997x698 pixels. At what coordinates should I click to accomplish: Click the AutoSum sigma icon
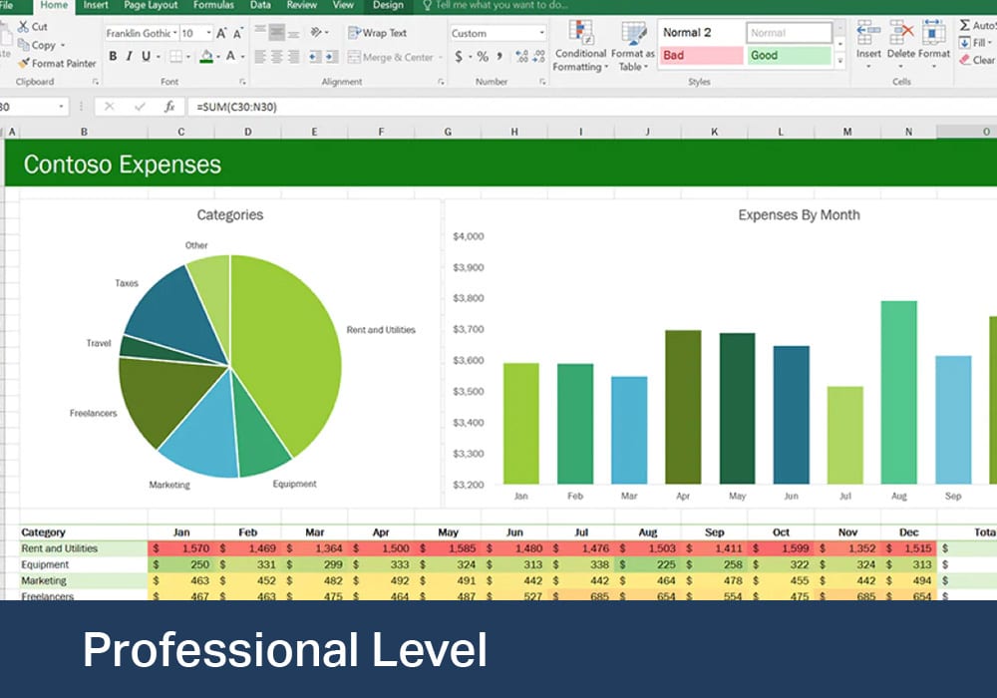[x=964, y=26]
